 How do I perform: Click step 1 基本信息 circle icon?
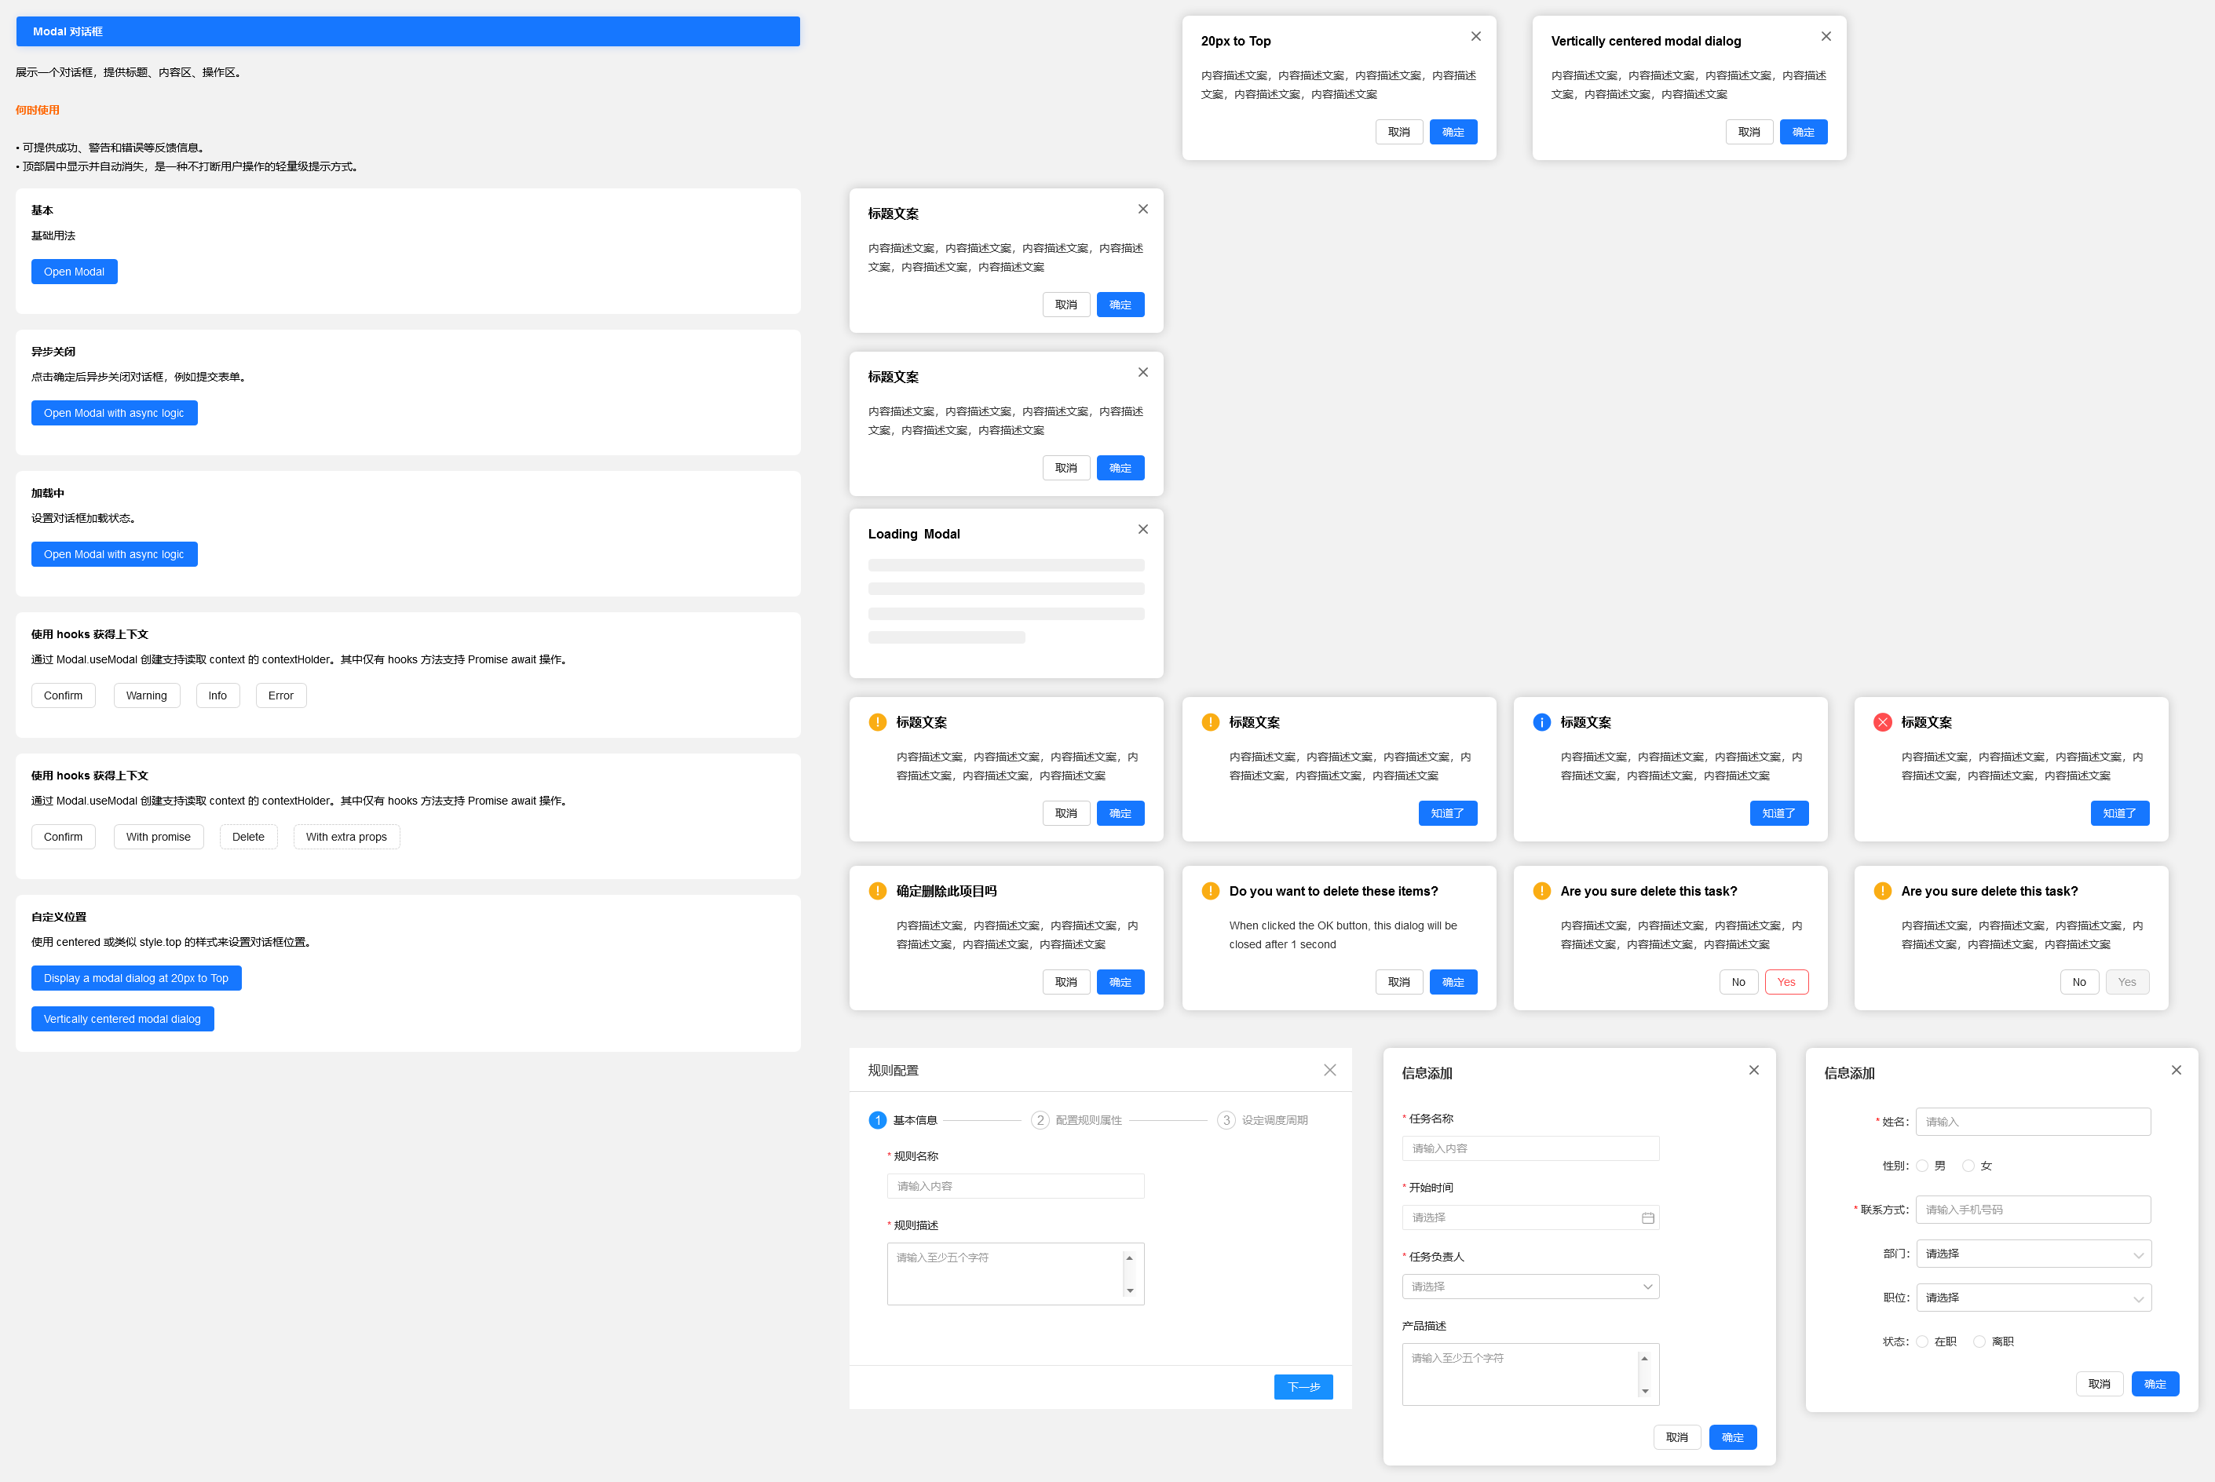click(877, 1120)
